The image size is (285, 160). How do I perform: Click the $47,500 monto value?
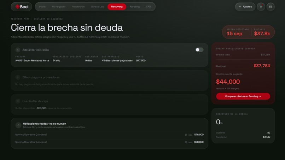141,61
